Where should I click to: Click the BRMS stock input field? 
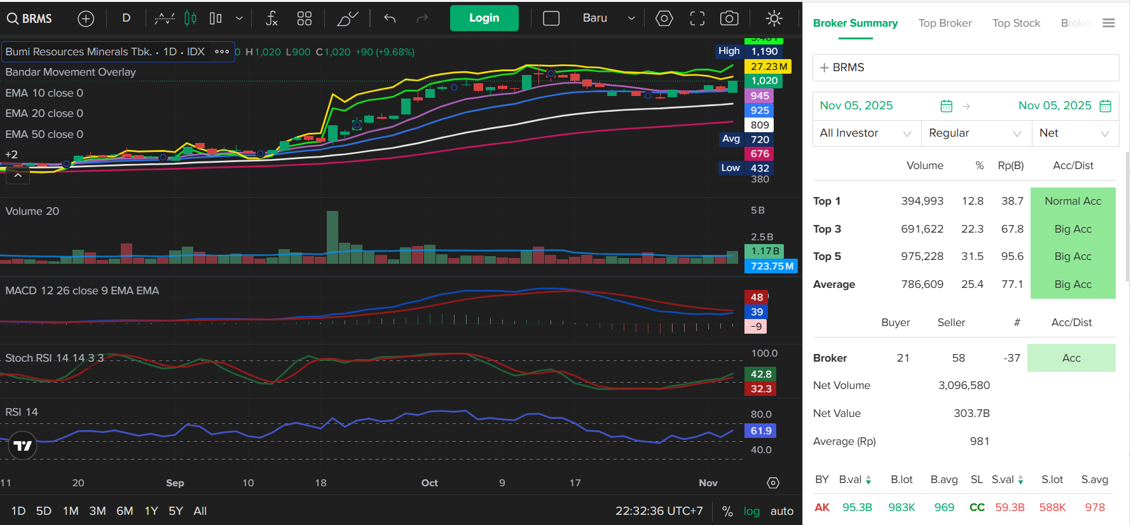[965, 67]
